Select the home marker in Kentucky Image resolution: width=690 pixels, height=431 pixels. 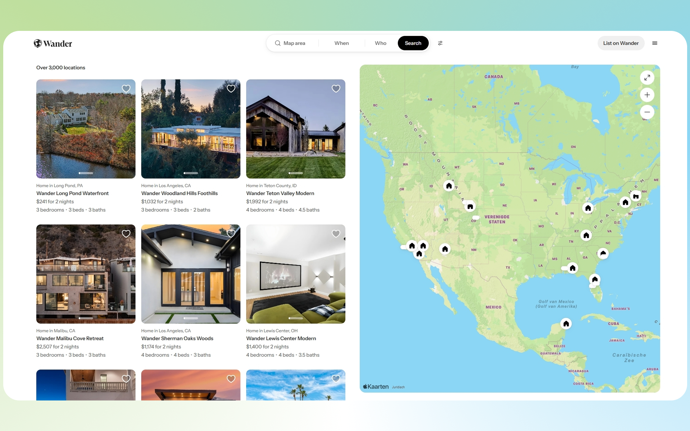[x=586, y=235]
